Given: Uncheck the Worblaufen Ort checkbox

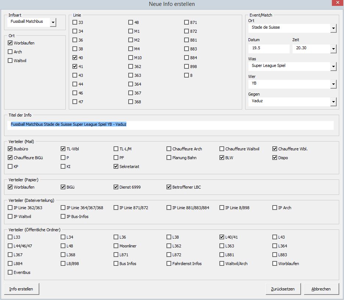Looking at the screenshot, I should (10, 43).
